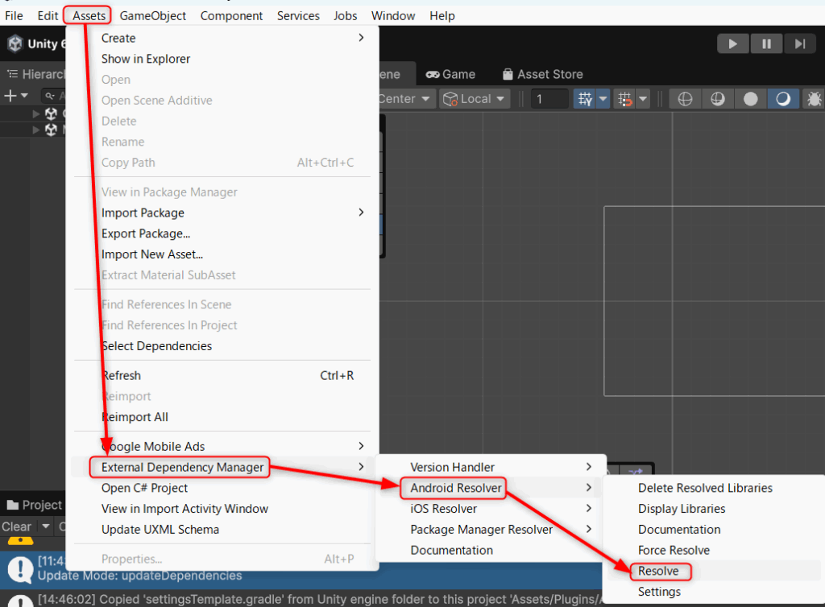This screenshot has width=825, height=607.
Task: Open the snapping settings dropdown arrow
Action: [x=643, y=99]
